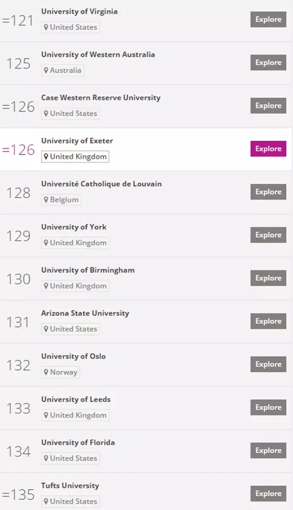Click the location pin icon beside Belgium
The image size is (293, 510).
[x=46, y=200]
